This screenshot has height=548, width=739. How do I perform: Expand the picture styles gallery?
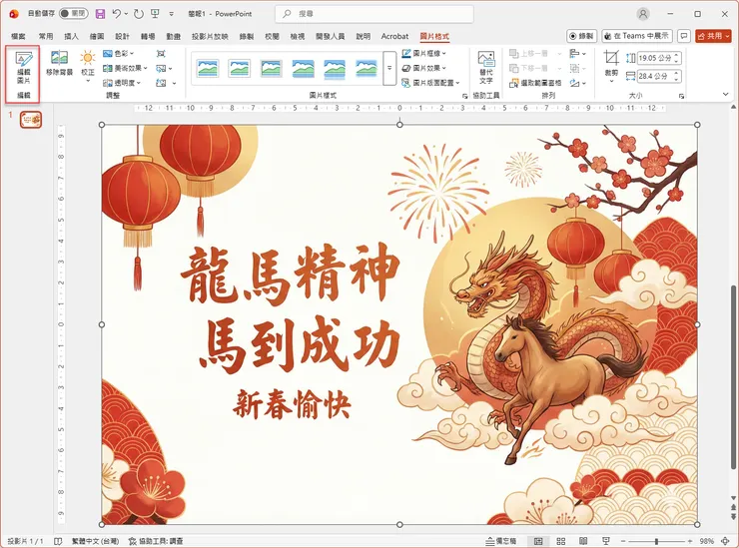389,68
